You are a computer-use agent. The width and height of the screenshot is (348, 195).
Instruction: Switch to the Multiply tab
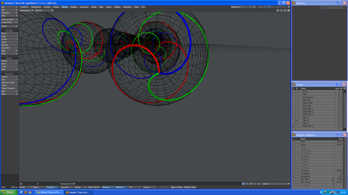point(74,7)
